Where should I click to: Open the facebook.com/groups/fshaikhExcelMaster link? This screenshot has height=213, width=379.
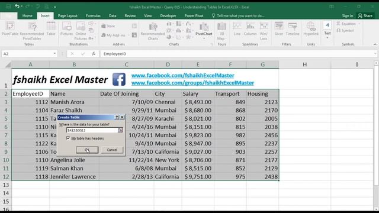click(192, 83)
